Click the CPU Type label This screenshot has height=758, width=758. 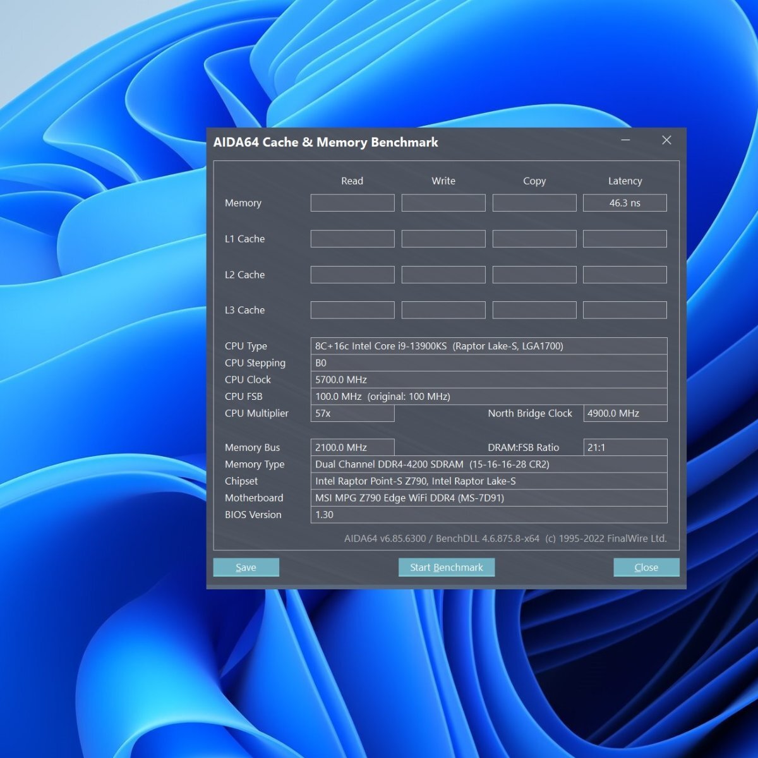(x=246, y=346)
